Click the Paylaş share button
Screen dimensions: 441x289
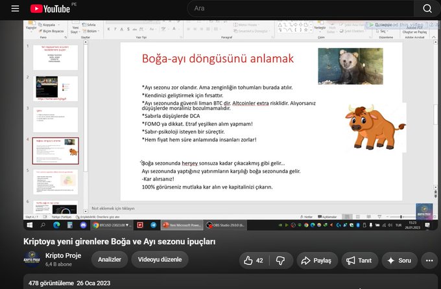316,260
